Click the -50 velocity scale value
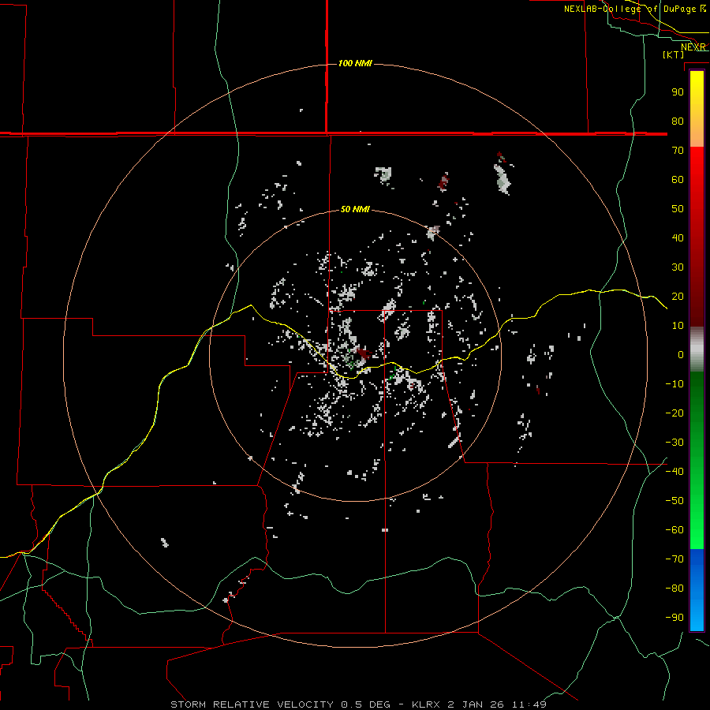 pos(674,500)
